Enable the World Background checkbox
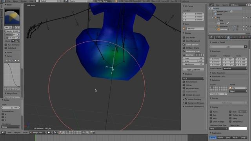The height and width of the screenshot is (141, 251). (184, 41)
